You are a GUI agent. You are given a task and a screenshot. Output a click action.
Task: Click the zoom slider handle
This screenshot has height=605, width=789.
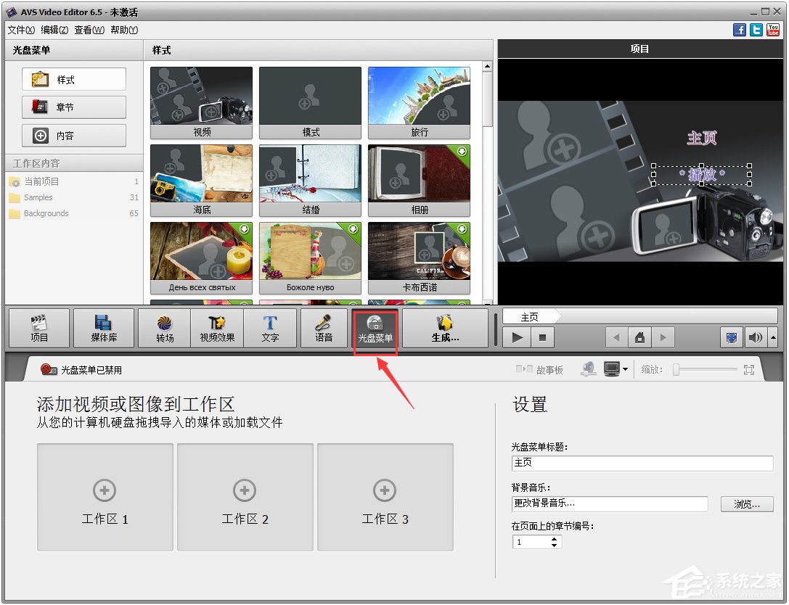(676, 370)
